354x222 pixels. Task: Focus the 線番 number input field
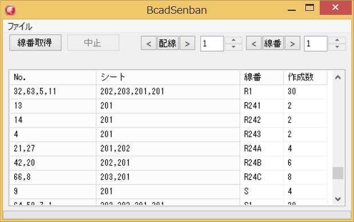click(x=316, y=43)
